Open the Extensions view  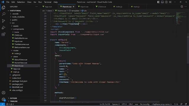4,34
